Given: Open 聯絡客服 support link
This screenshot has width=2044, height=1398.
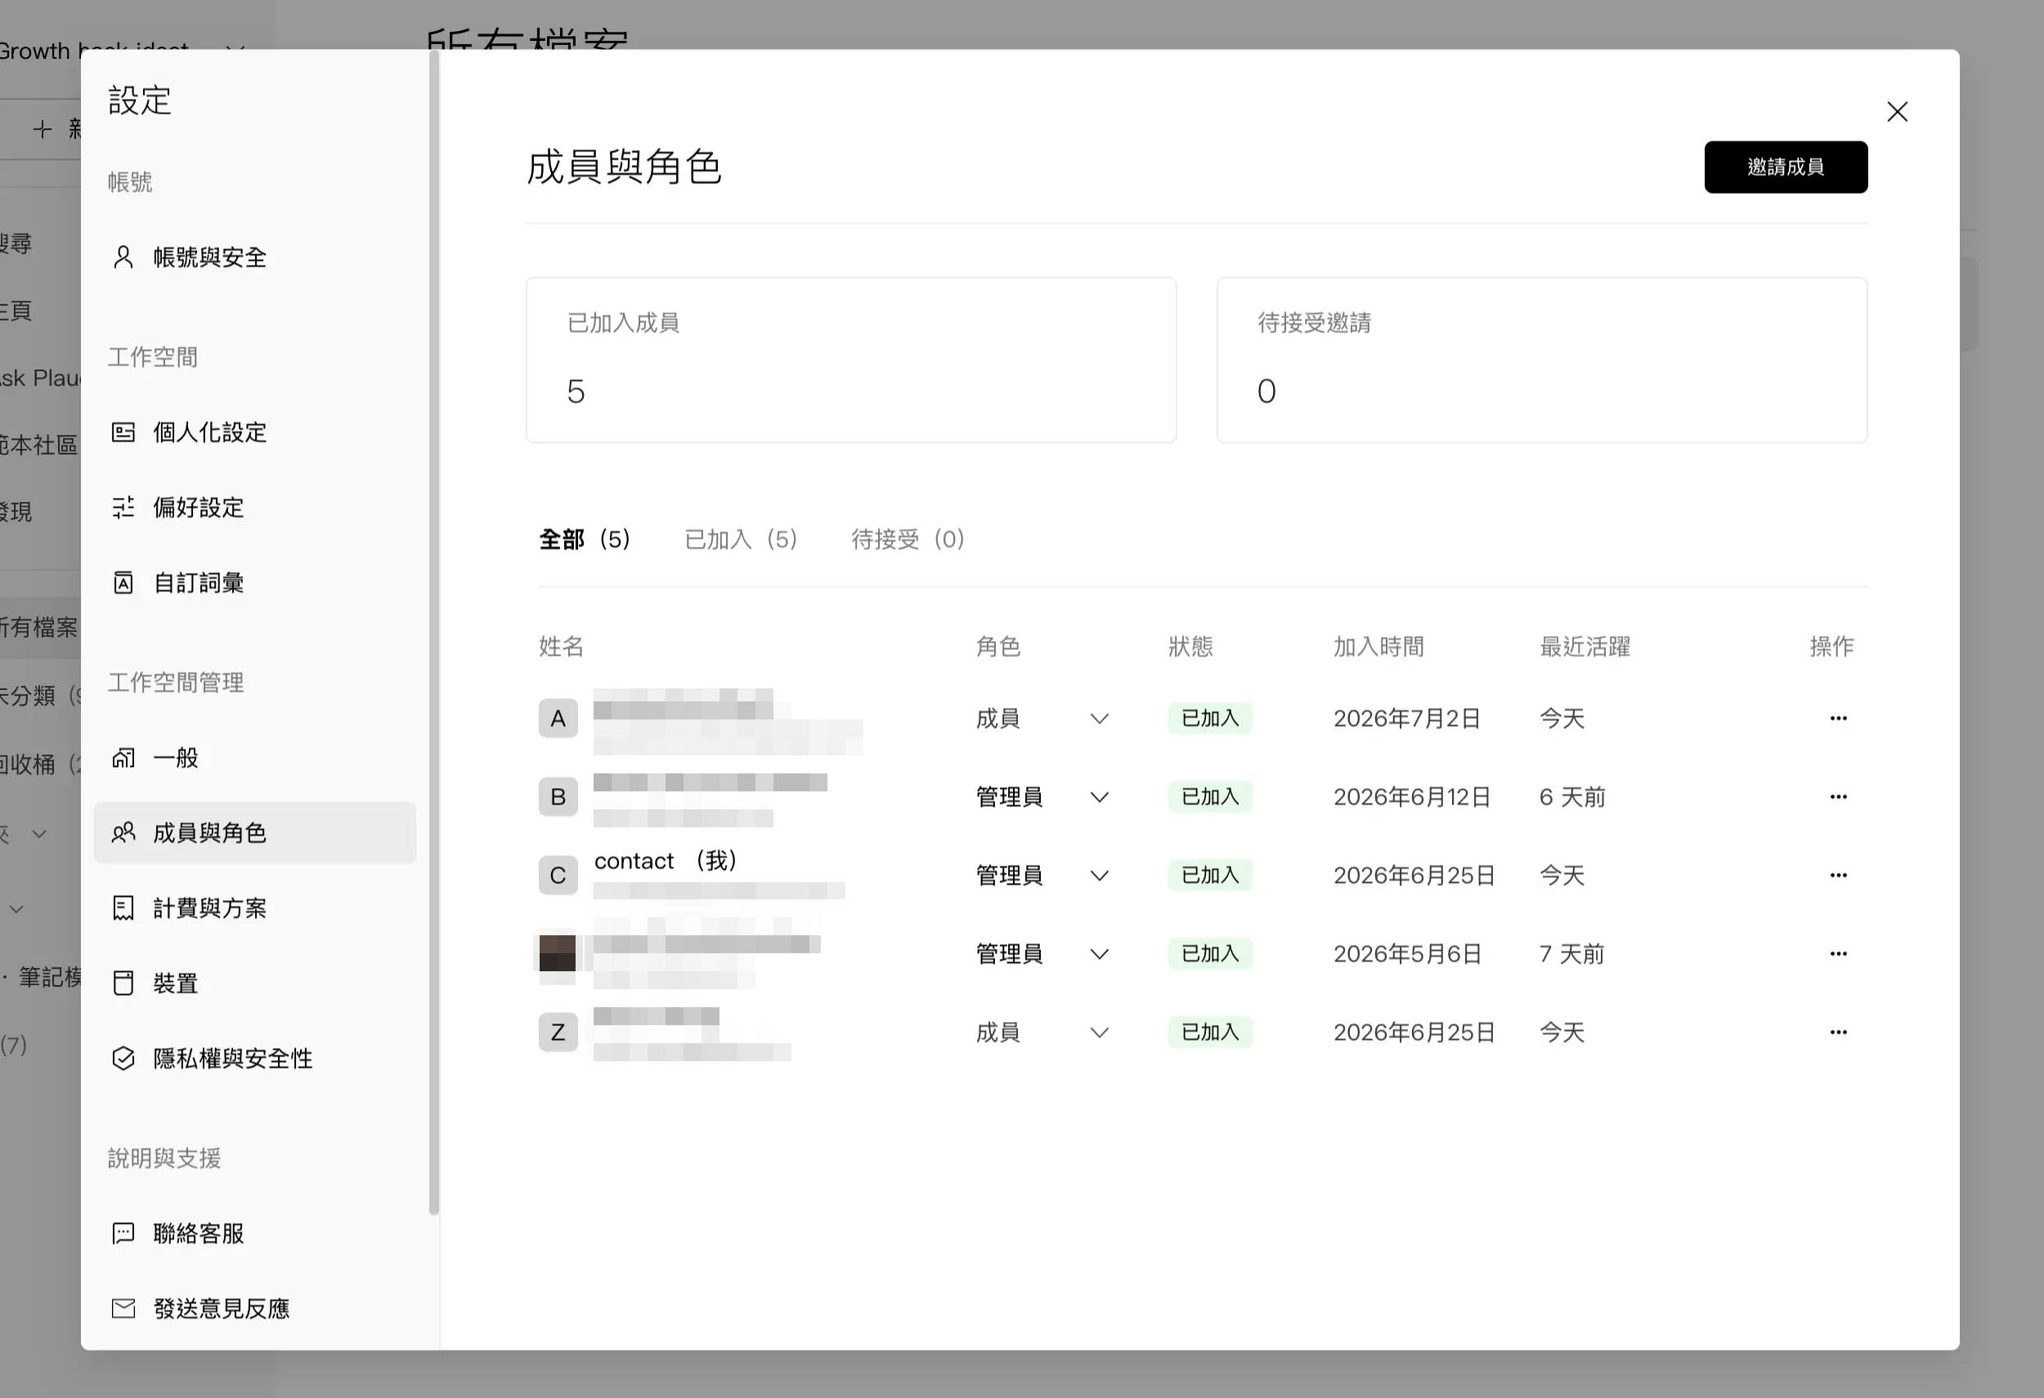Looking at the screenshot, I should coord(254,1233).
